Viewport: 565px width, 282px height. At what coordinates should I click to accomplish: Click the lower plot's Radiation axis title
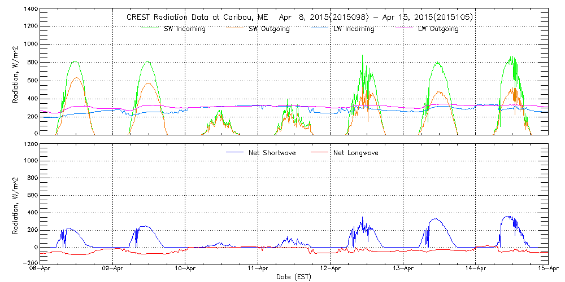coord(16,204)
